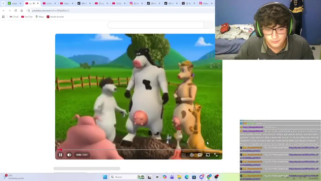Open the Maps bookmark
This screenshot has width=321, height=181.
point(40,17)
